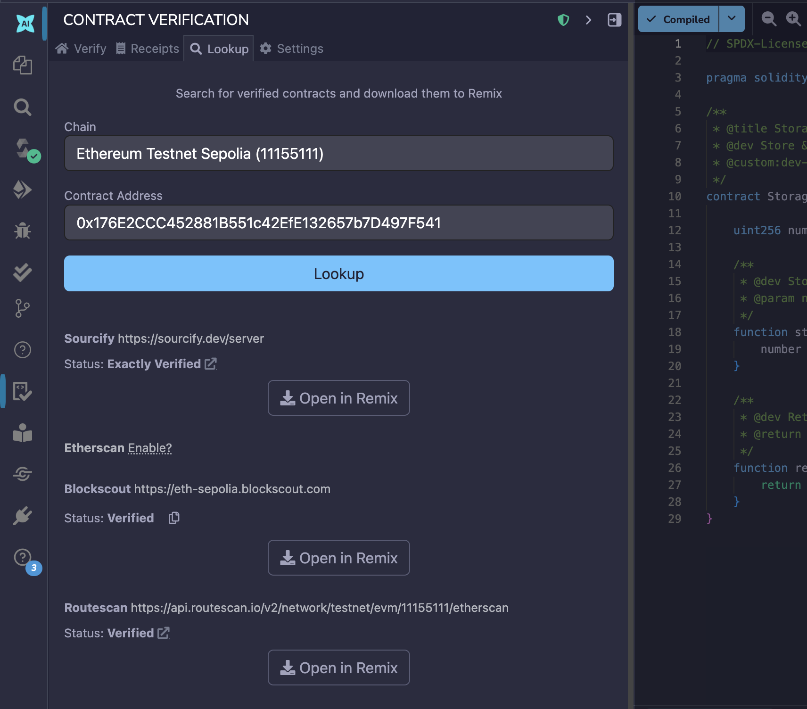Select the Lookup tab
Viewport: 807px width, 709px height.
219,49
